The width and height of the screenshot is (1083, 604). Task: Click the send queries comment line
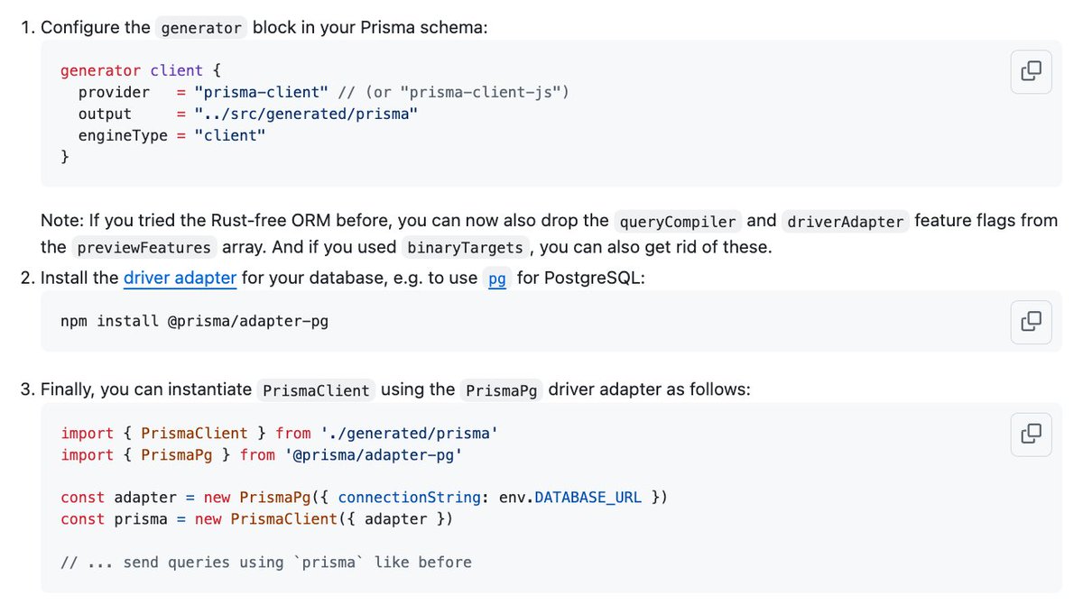[x=266, y=563]
